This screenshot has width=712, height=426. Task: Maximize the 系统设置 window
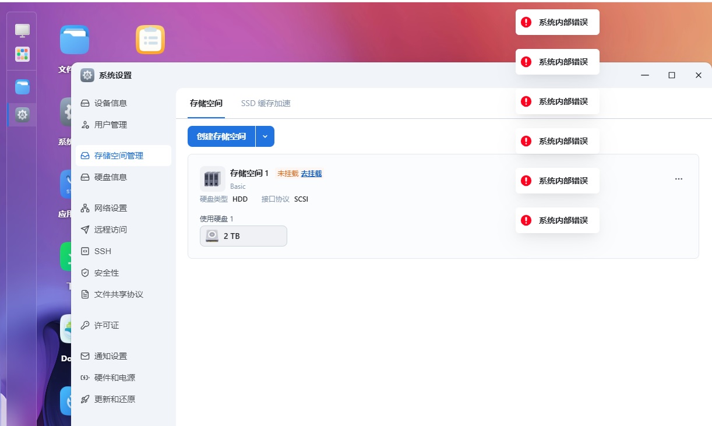(672, 75)
